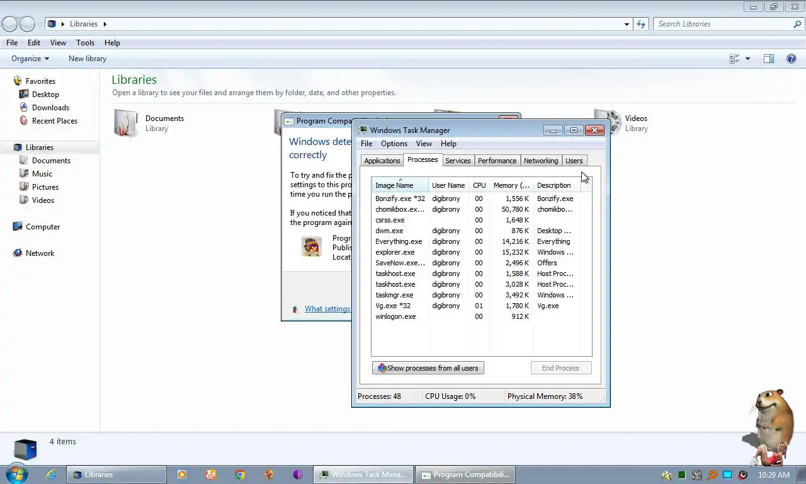Open the Explorer View menu
806x484 pixels.
(58, 43)
